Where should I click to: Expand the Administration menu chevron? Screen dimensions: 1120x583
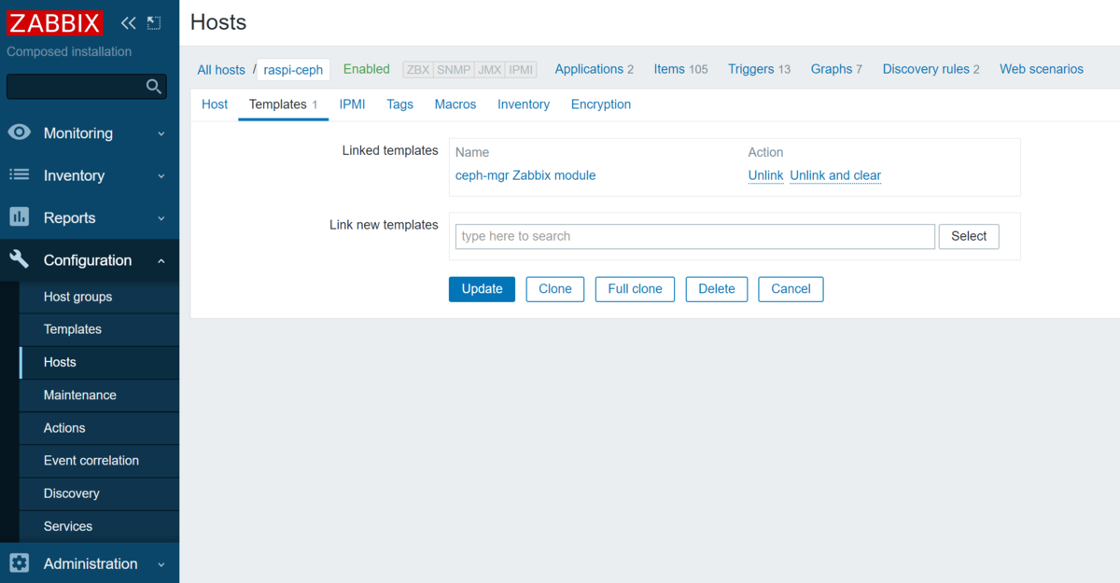[x=161, y=564]
